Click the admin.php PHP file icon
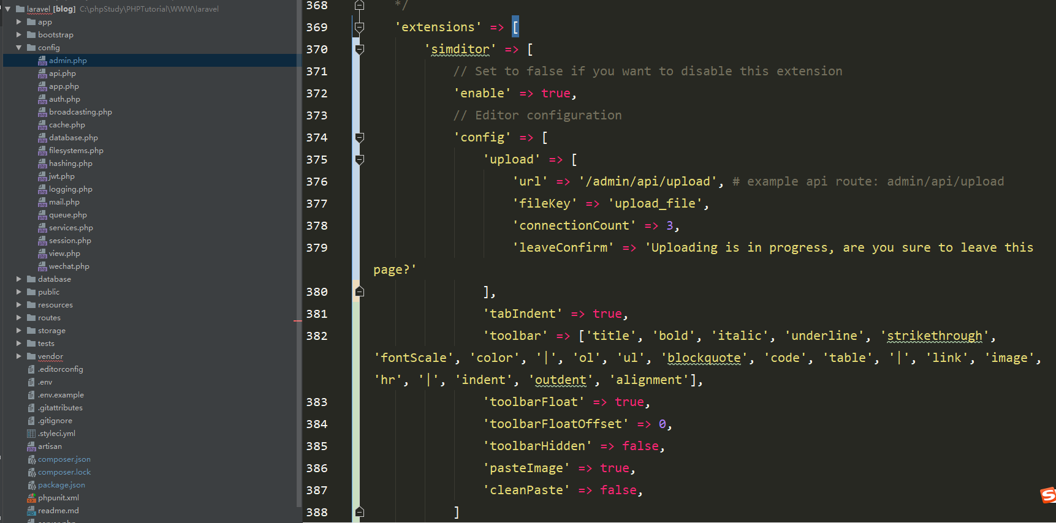The width and height of the screenshot is (1056, 523). tap(42, 60)
